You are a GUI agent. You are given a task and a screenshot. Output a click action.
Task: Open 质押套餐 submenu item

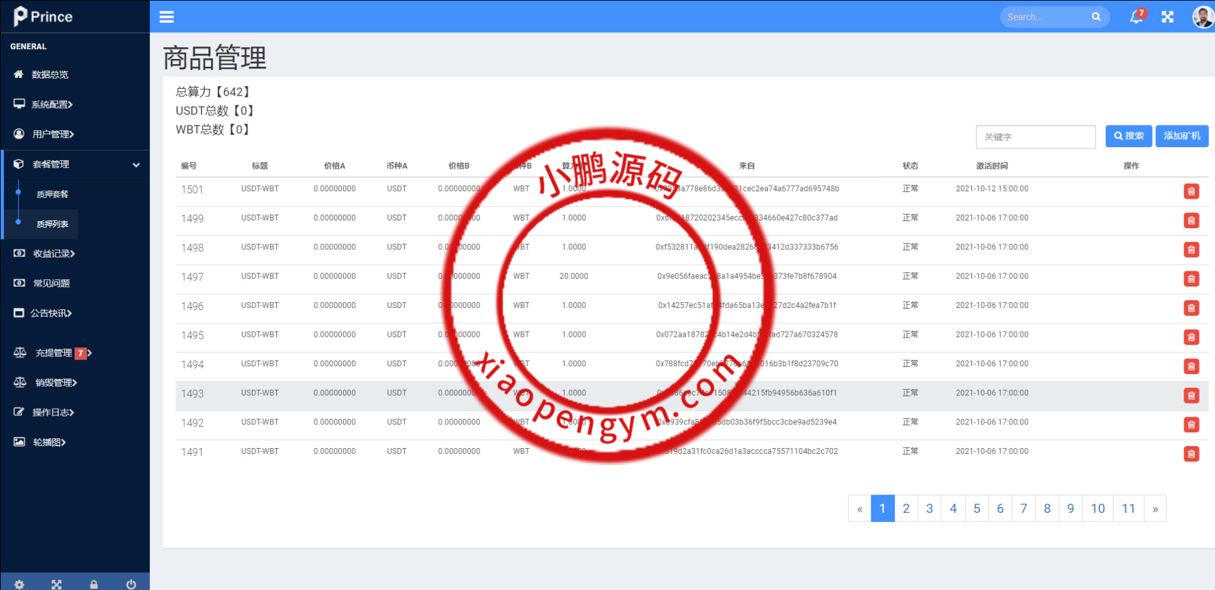pyautogui.click(x=52, y=194)
